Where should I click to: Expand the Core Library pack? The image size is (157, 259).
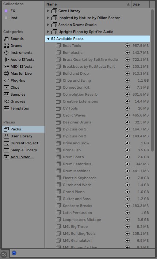(48, 11)
